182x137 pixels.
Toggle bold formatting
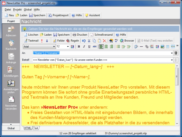[79, 47]
